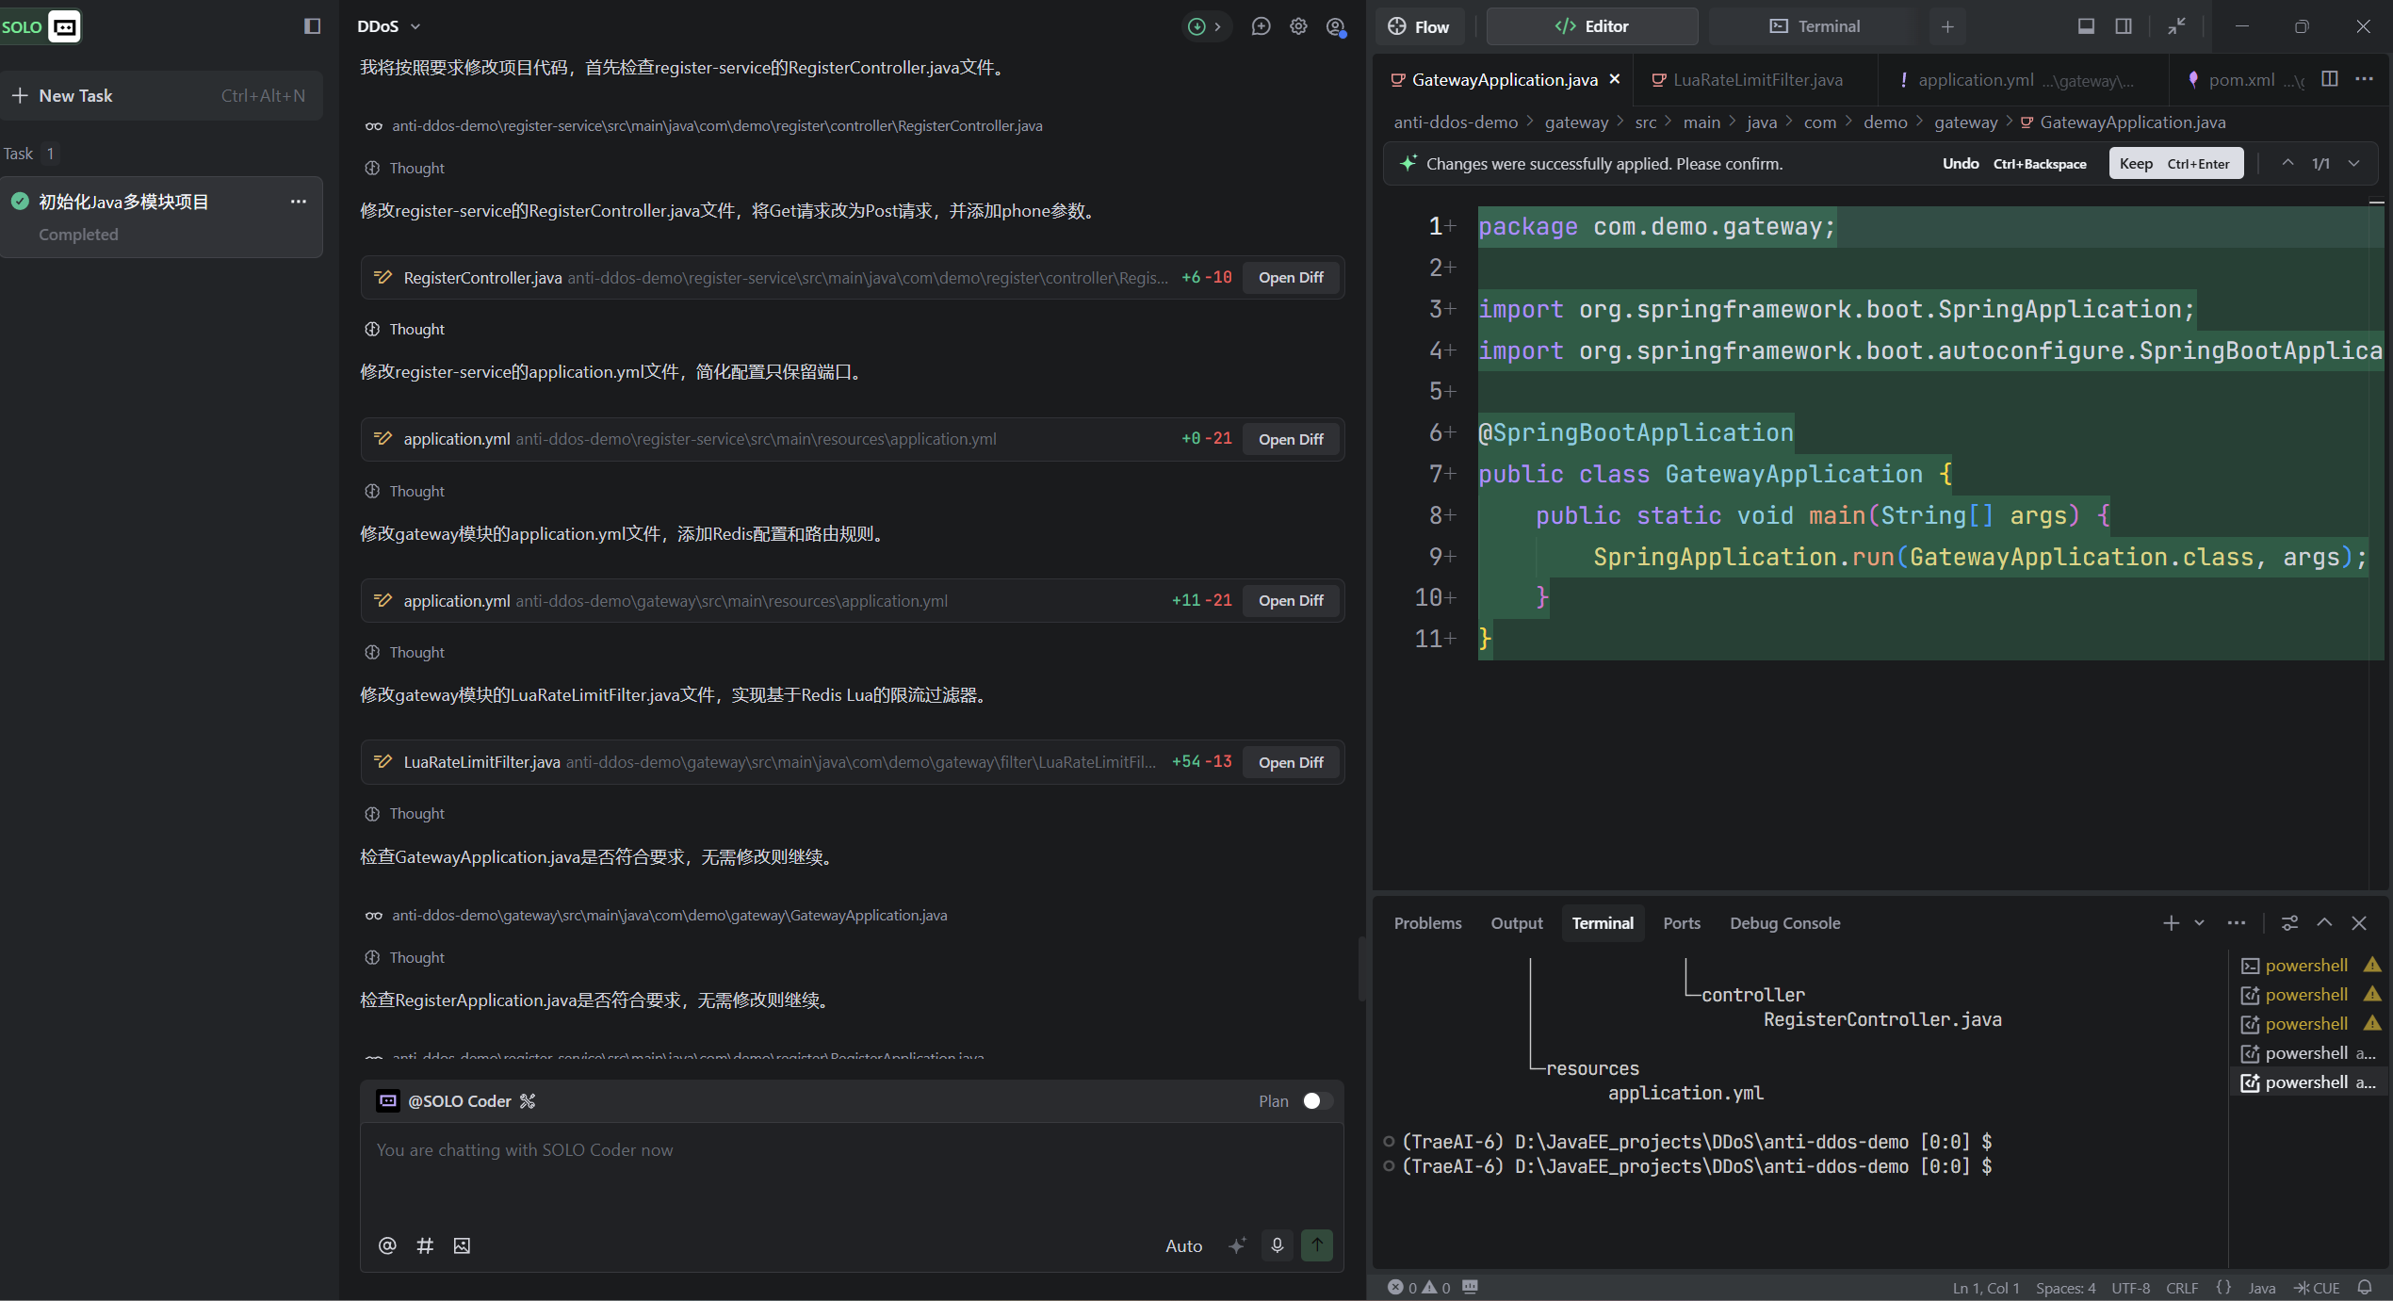Toggle the side panel layout icon
2393x1301 pixels.
tap(2124, 26)
